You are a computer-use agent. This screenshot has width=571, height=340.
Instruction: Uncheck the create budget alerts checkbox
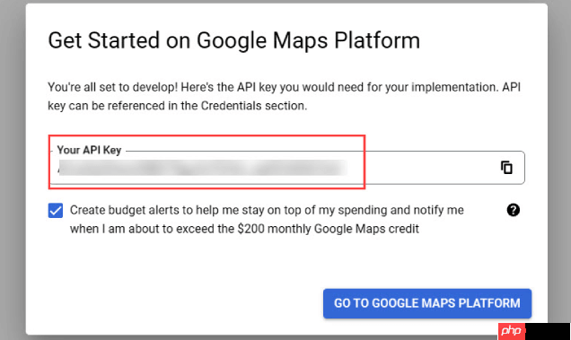[56, 211]
